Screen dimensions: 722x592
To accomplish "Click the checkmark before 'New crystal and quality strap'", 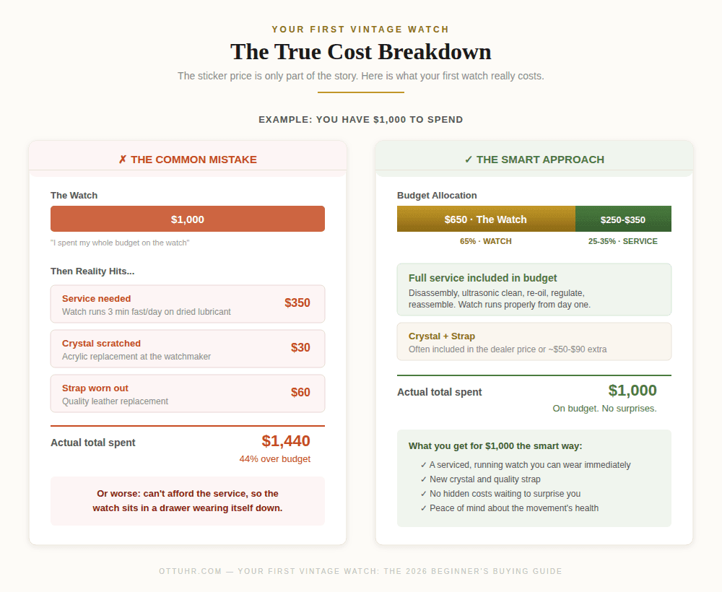I will [x=424, y=479].
